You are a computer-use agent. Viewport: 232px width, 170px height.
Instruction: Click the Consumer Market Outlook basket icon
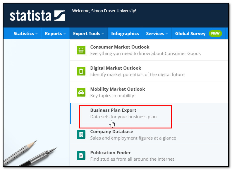[x=81, y=50]
